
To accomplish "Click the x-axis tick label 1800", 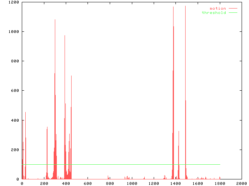I will point(219,183).
